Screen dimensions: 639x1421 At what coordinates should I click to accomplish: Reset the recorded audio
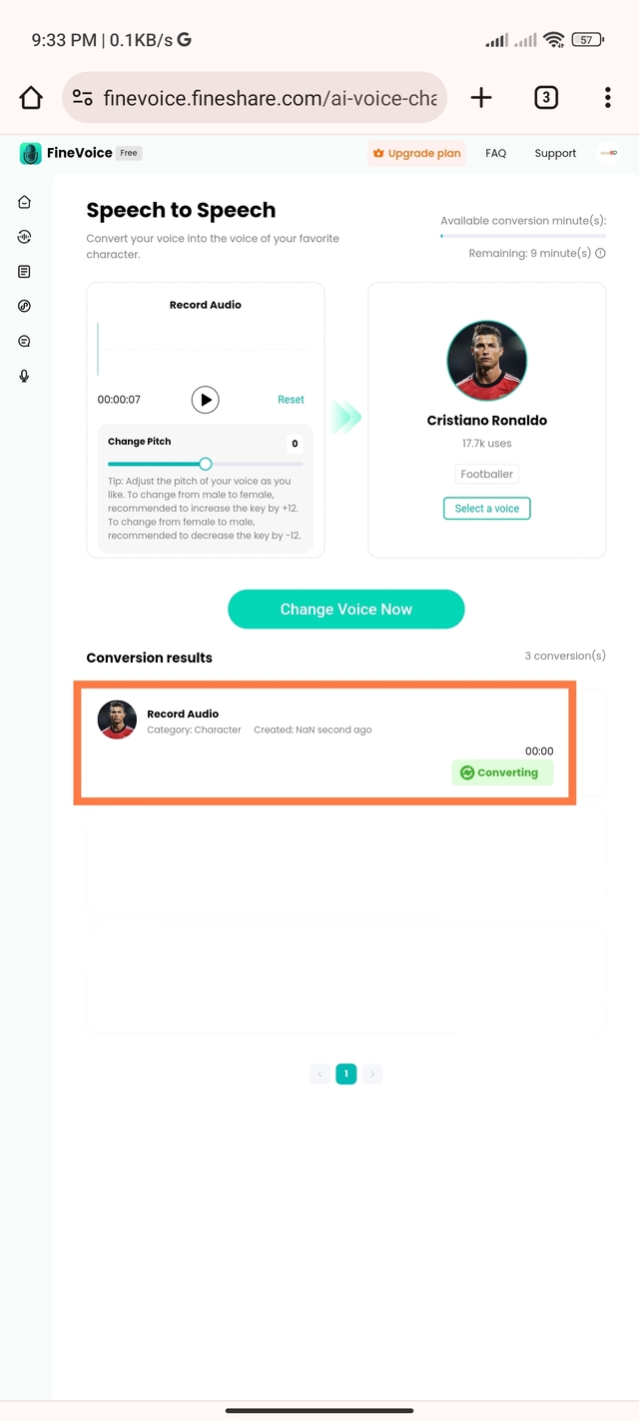(291, 400)
